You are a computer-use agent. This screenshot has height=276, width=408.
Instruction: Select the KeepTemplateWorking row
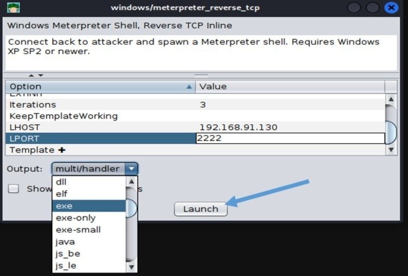coord(195,116)
